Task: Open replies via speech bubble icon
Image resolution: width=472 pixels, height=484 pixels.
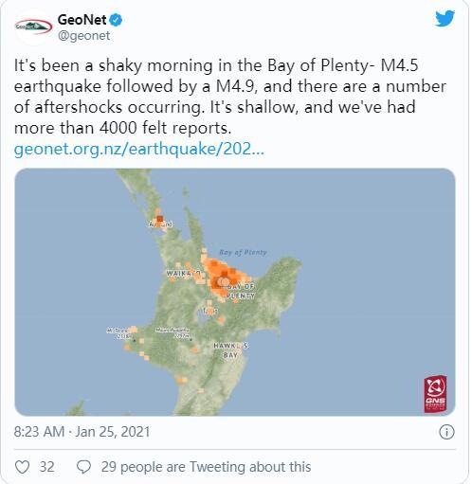Action: (x=84, y=467)
